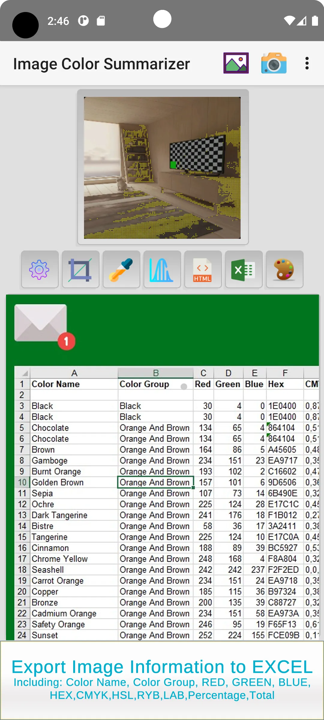Open the color palette icon
Image resolution: width=324 pixels, height=720 pixels.
point(284,269)
